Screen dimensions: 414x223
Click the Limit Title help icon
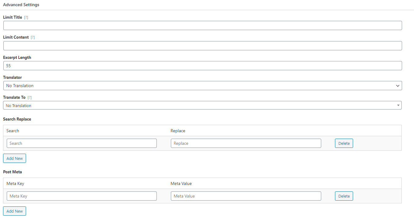(x=26, y=17)
